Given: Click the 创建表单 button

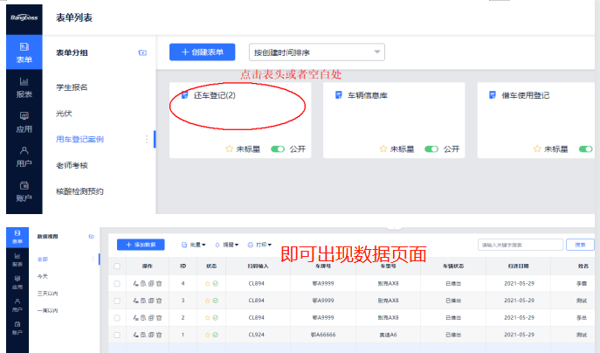Looking at the screenshot, I should [202, 52].
